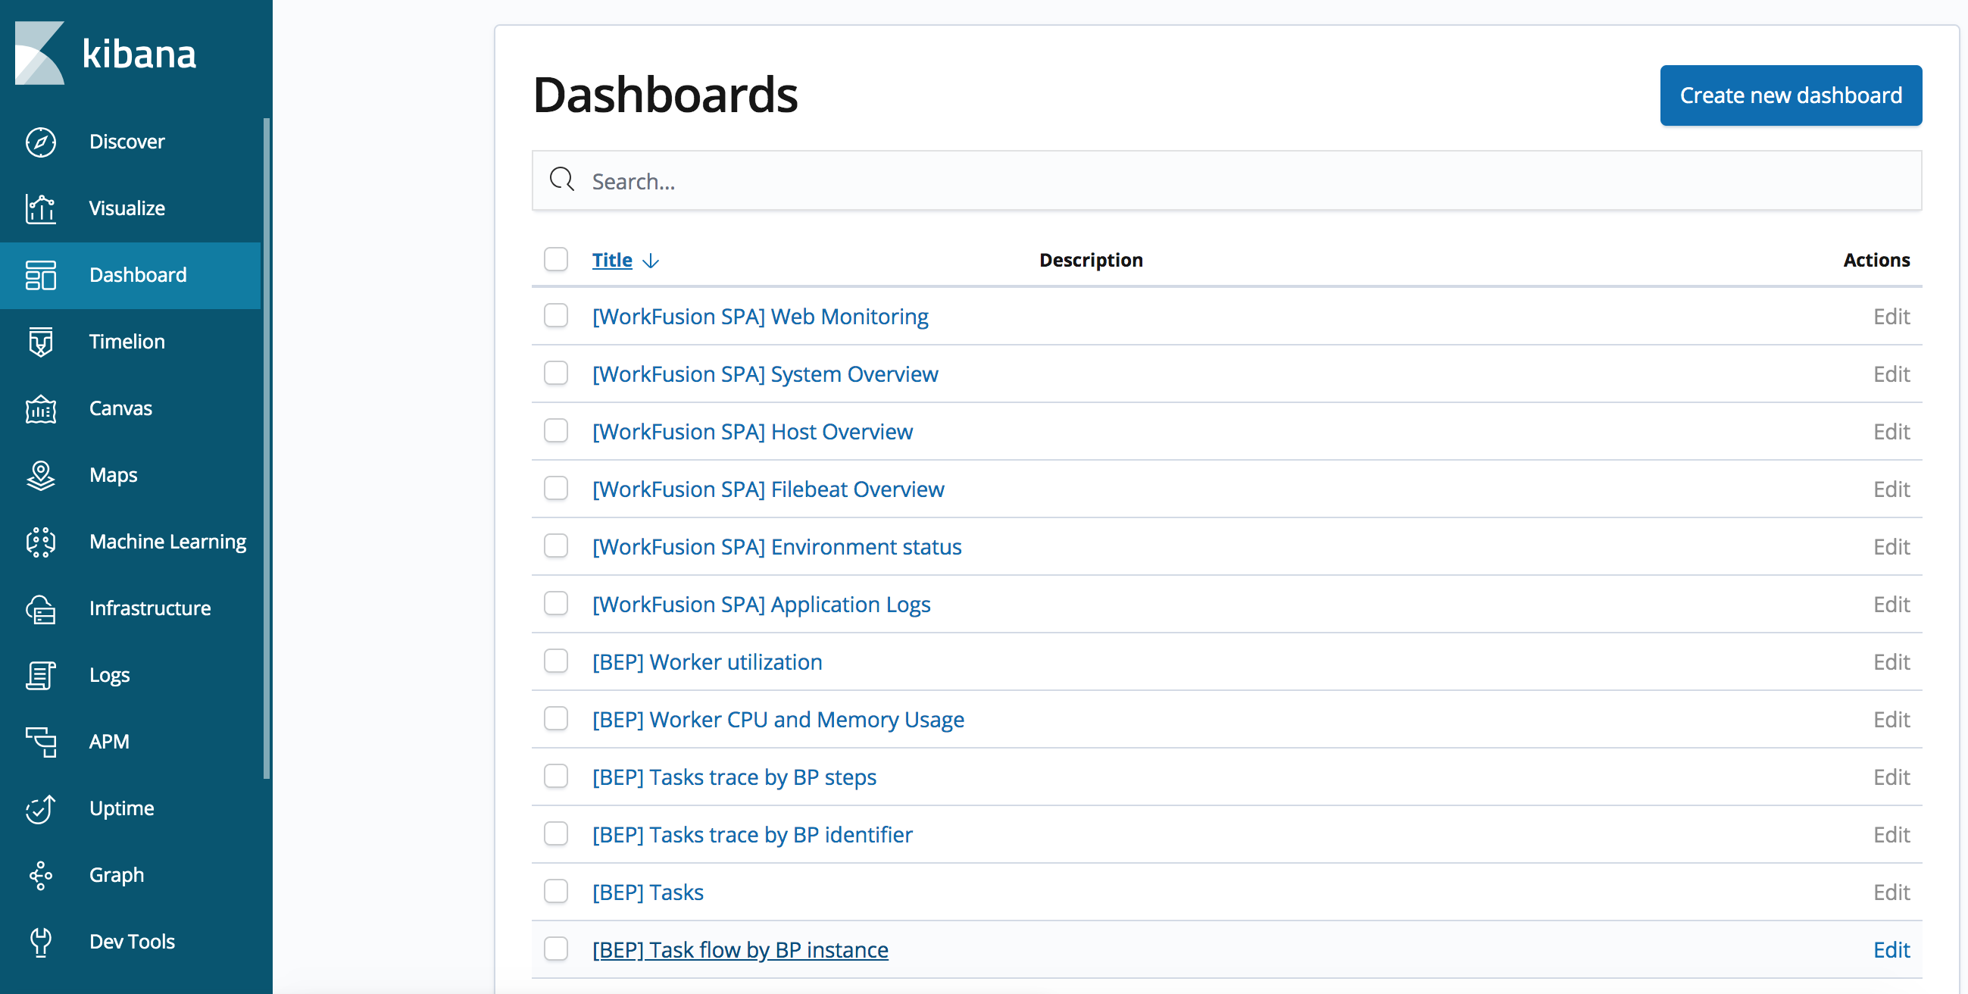Image resolution: width=1968 pixels, height=994 pixels.
Task: Click the sidebar navigation scrollbar
Action: pyautogui.click(x=267, y=449)
